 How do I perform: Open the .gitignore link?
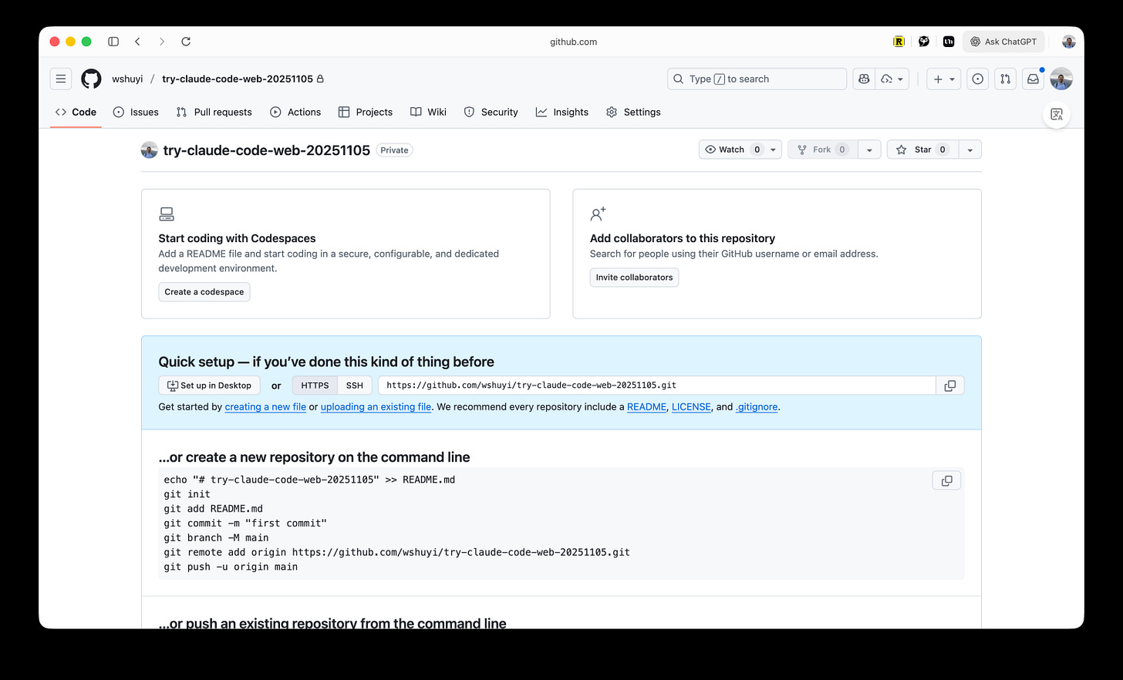(757, 406)
